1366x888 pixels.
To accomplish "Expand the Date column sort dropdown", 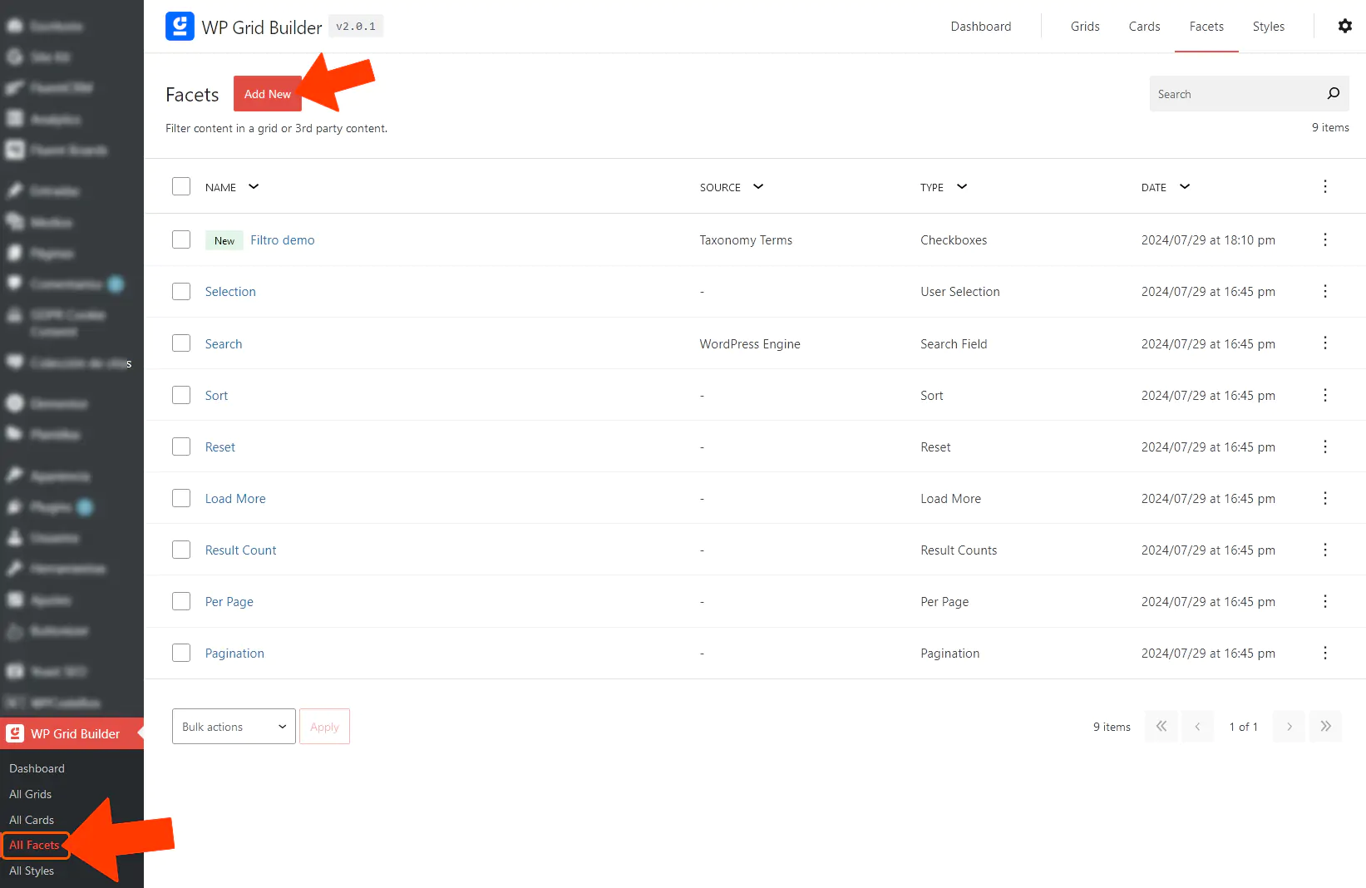I will tap(1184, 186).
